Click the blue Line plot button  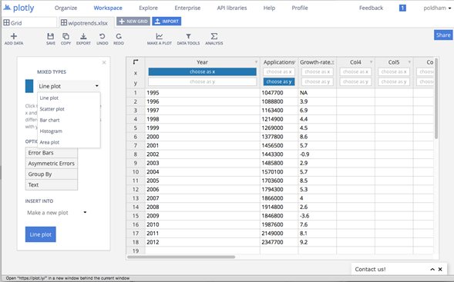pos(41,234)
